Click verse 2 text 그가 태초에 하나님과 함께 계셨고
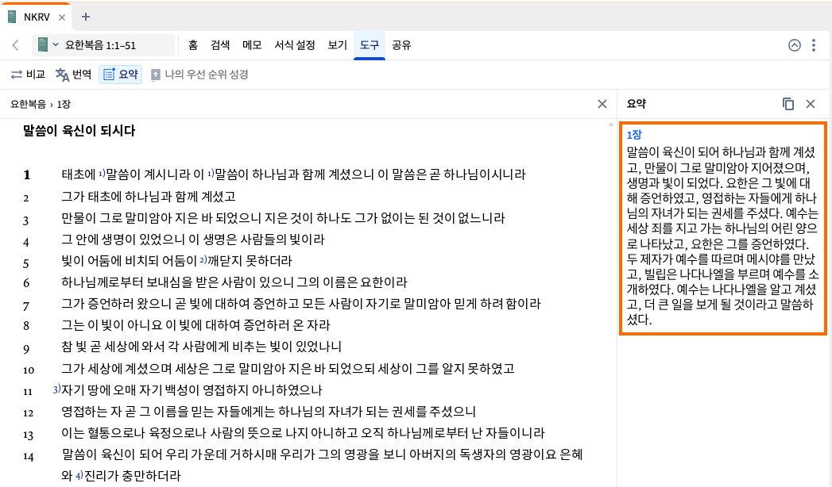The width and height of the screenshot is (832, 487). coord(149,197)
